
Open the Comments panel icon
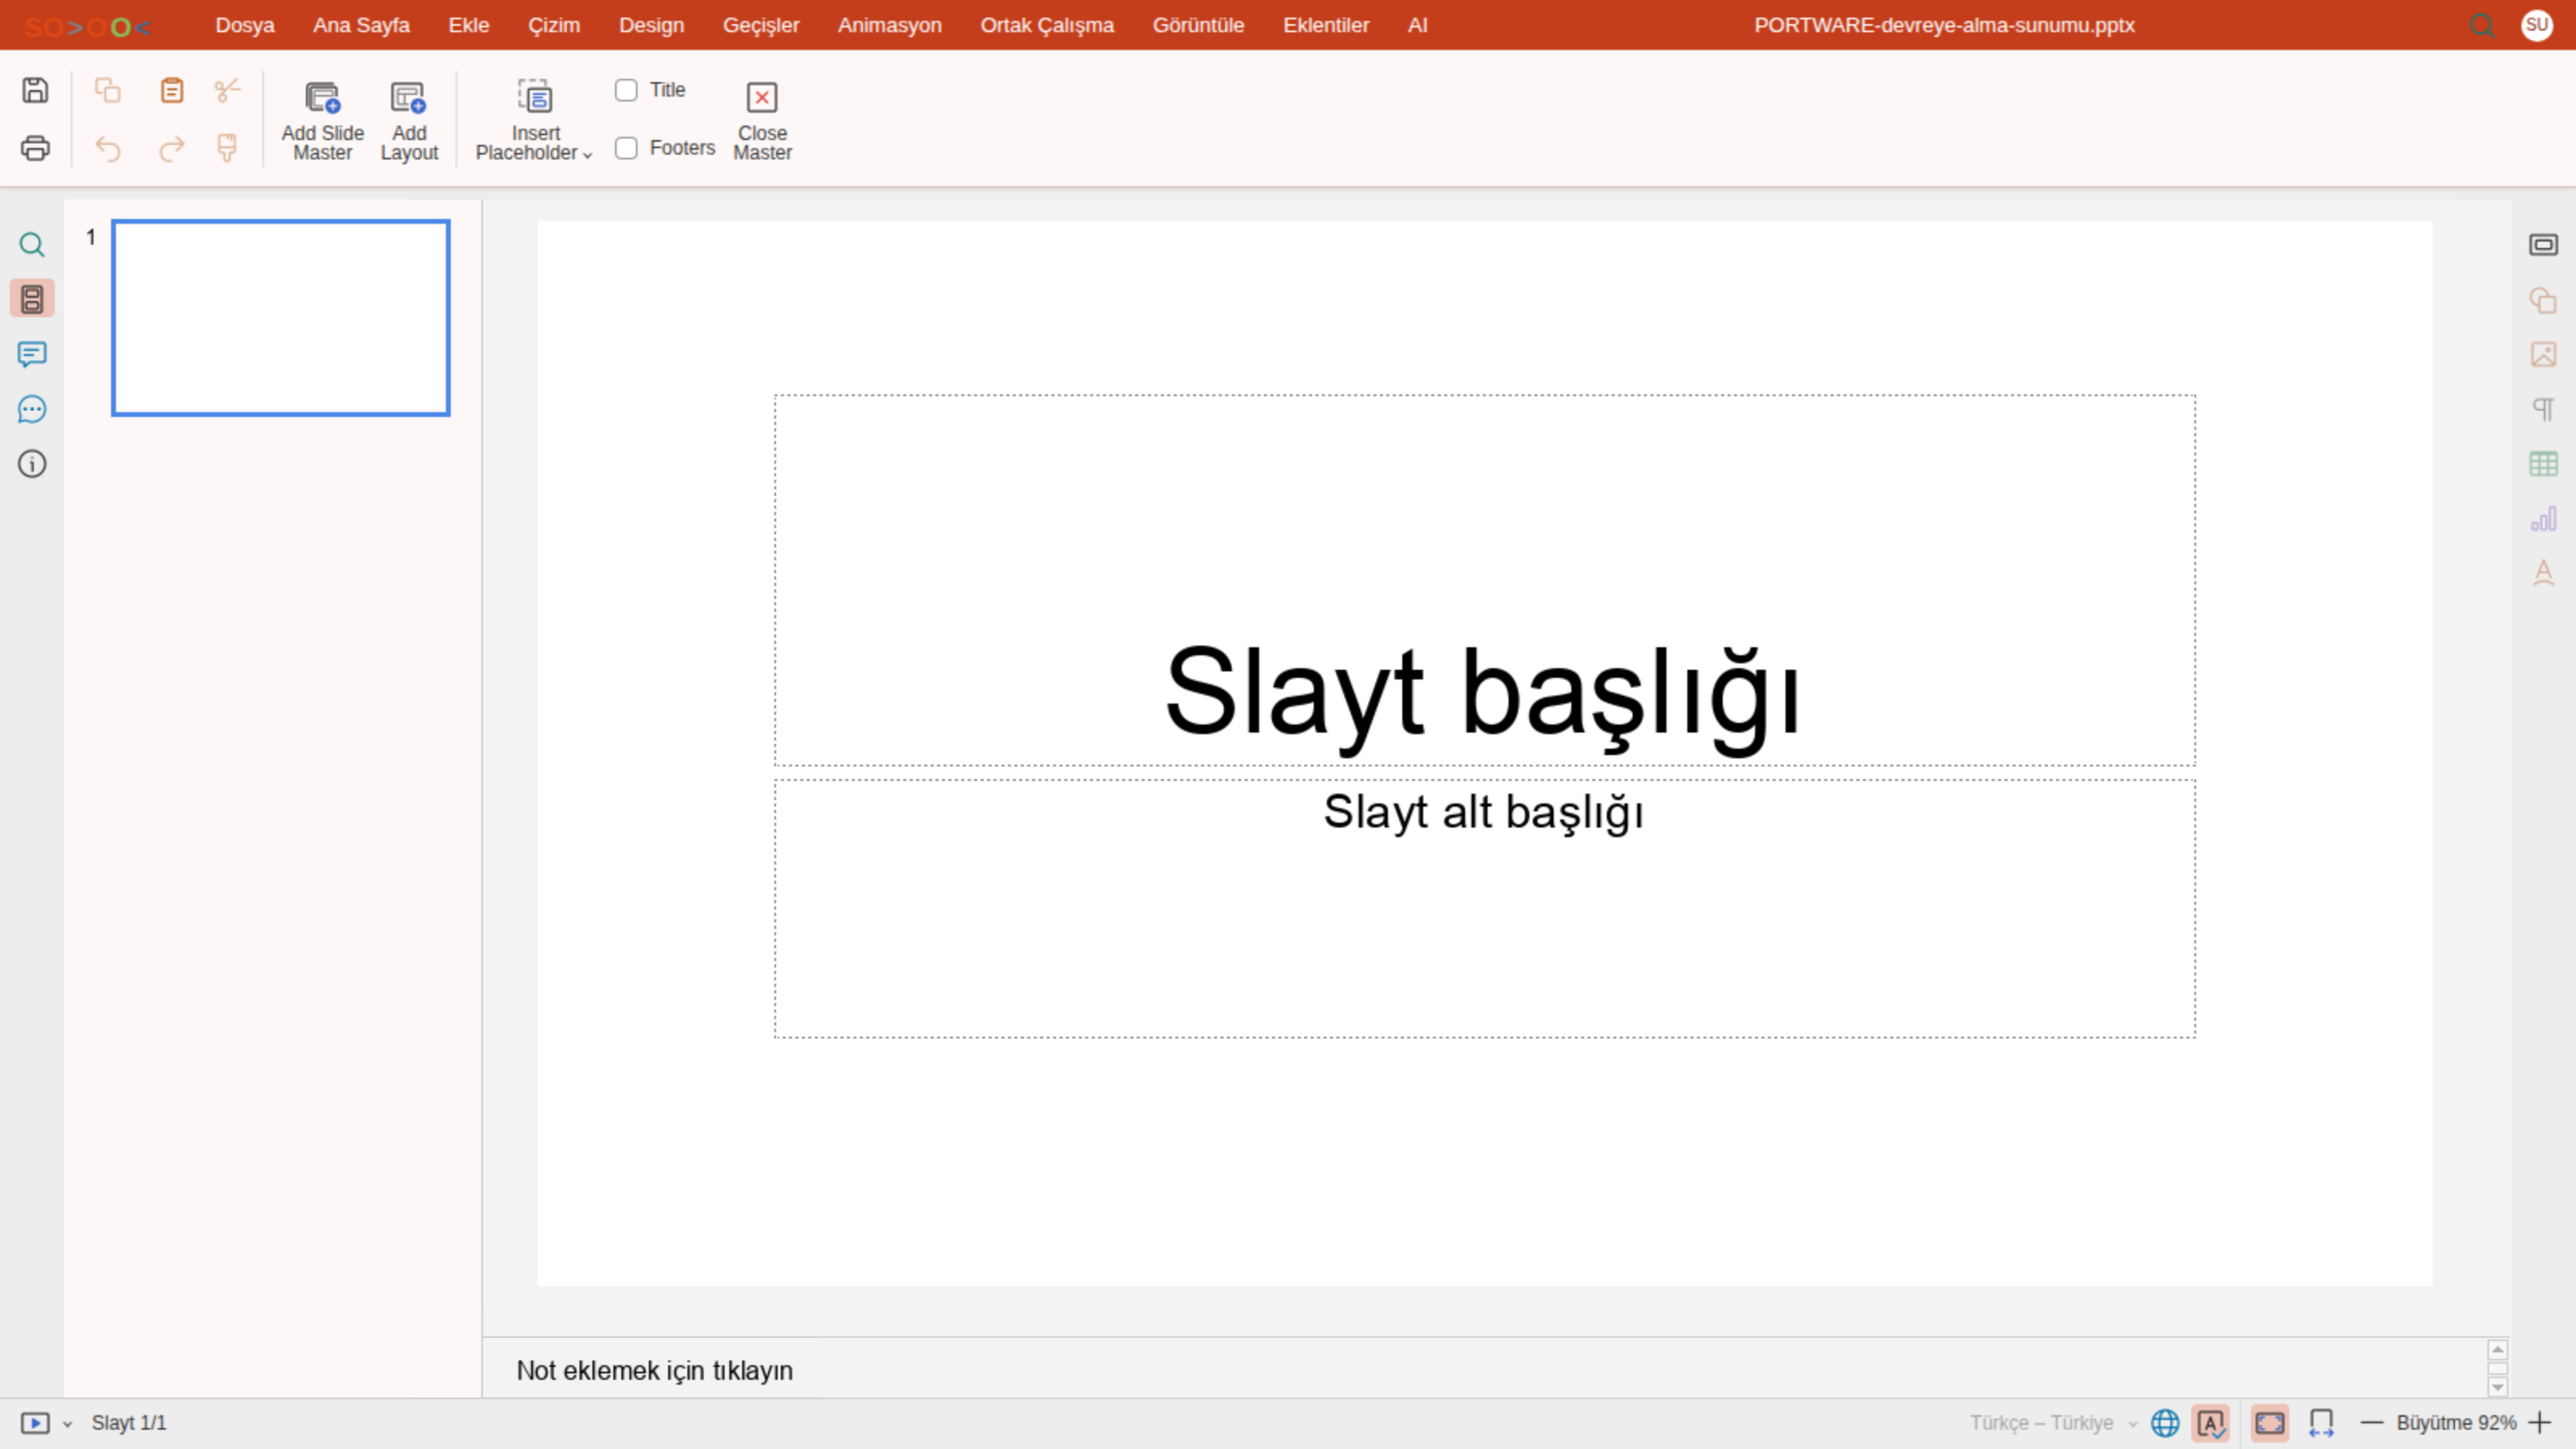[x=32, y=354]
